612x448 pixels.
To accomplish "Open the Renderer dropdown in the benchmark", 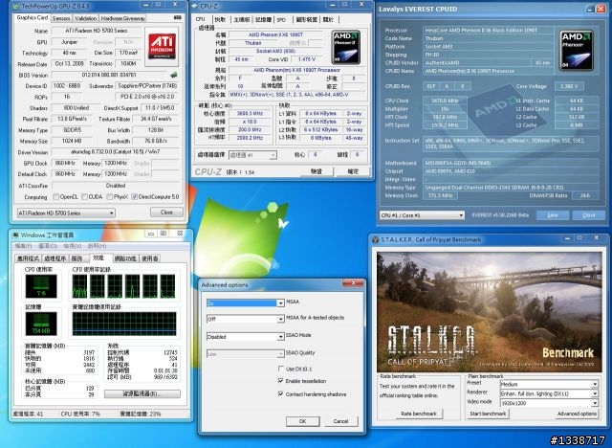I will tap(549, 393).
